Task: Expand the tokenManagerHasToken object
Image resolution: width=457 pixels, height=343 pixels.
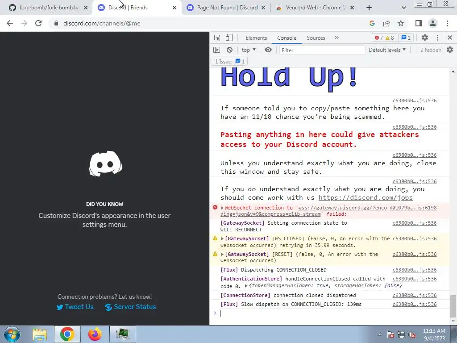Action: [246, 286]
